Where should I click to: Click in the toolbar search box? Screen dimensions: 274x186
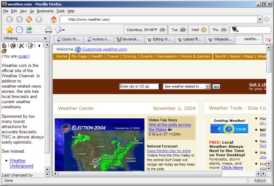point(255,30)
